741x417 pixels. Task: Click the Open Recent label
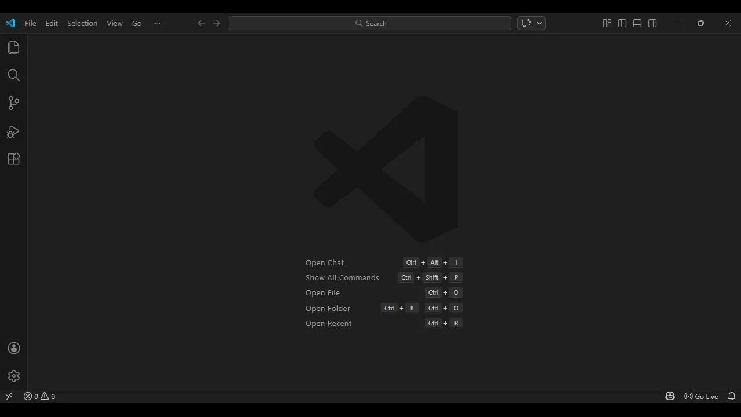point(328,323)
